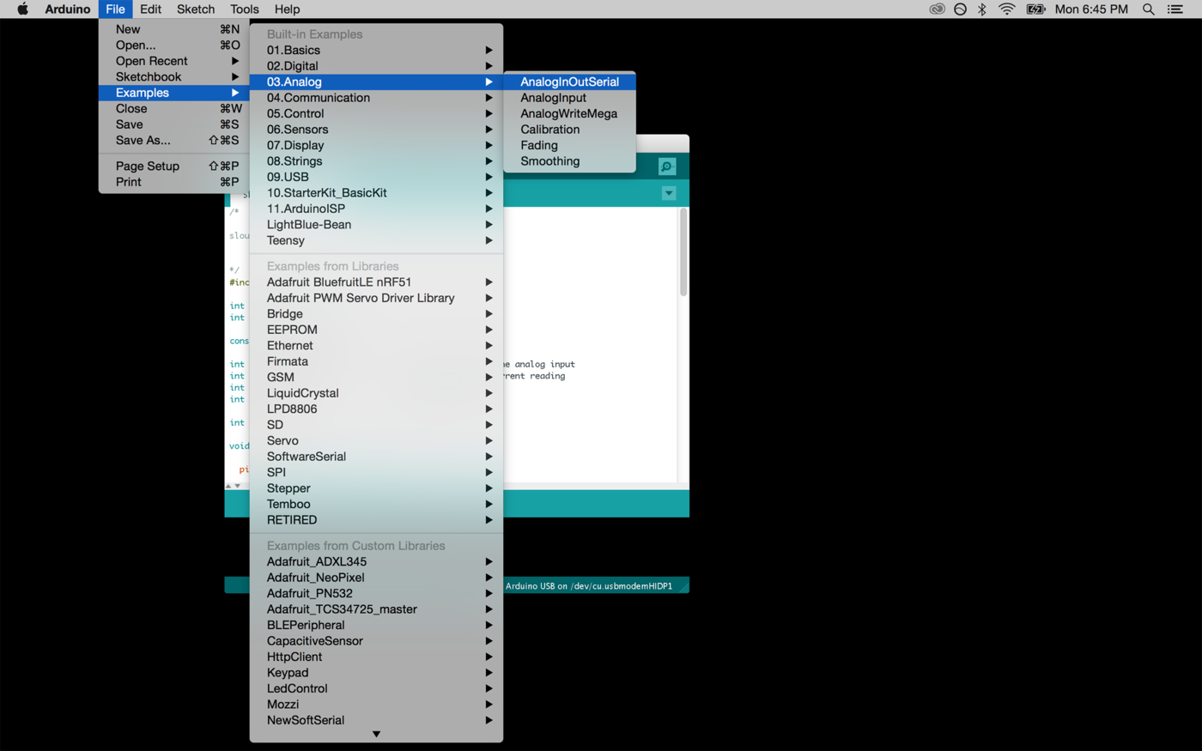Expand the EEPROM library examples
The height and width of the screenshot is (751, 1202).
[x=376, y=330]
